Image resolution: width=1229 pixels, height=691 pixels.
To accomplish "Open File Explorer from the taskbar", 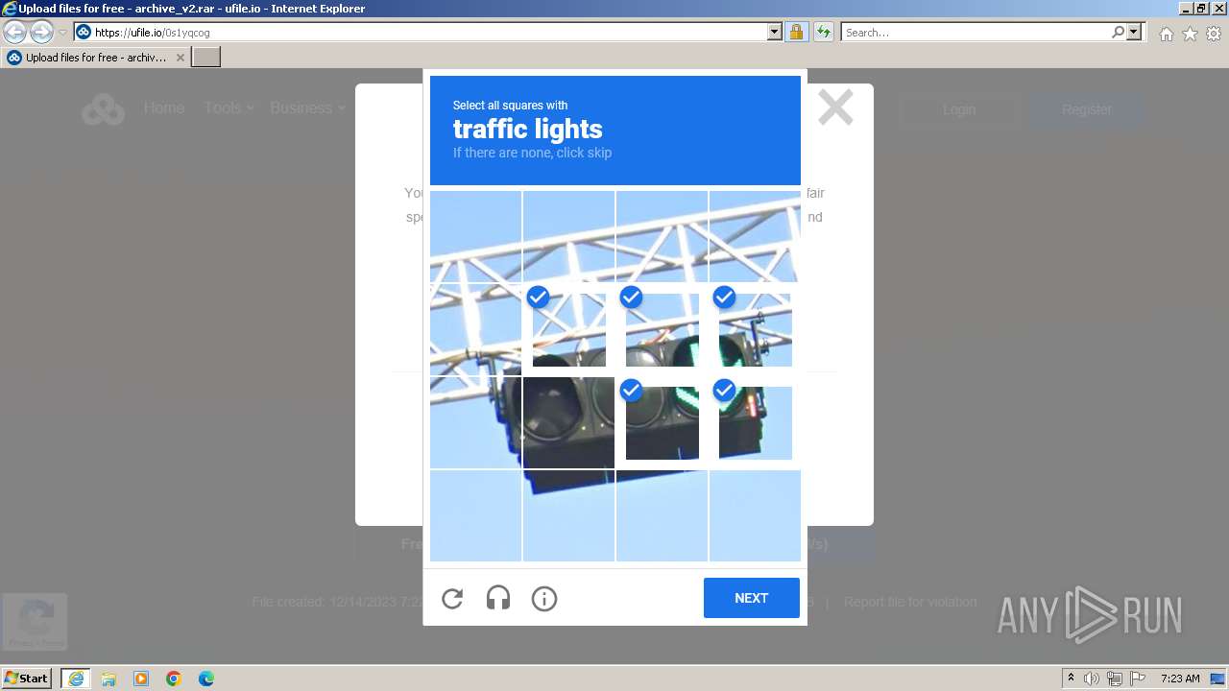I will tap(108, 679).
